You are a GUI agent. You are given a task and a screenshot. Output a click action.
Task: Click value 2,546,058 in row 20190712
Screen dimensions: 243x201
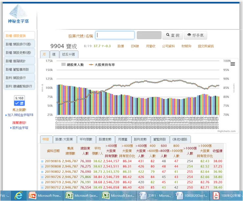(x=111, y=188)
